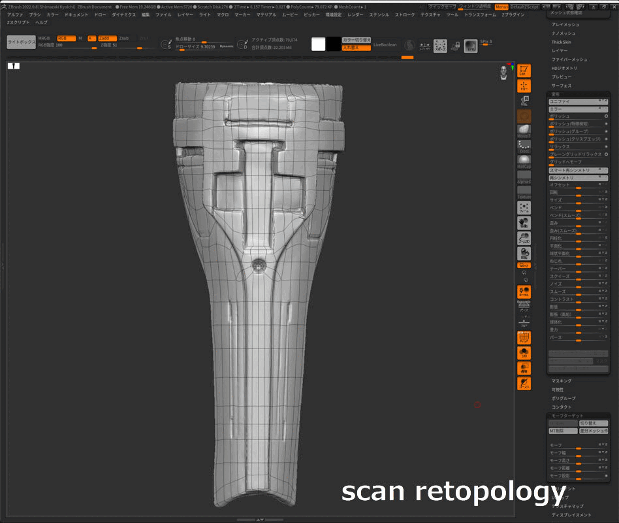
Task: Open the Texture selector slot
Action: pos(524,192)
